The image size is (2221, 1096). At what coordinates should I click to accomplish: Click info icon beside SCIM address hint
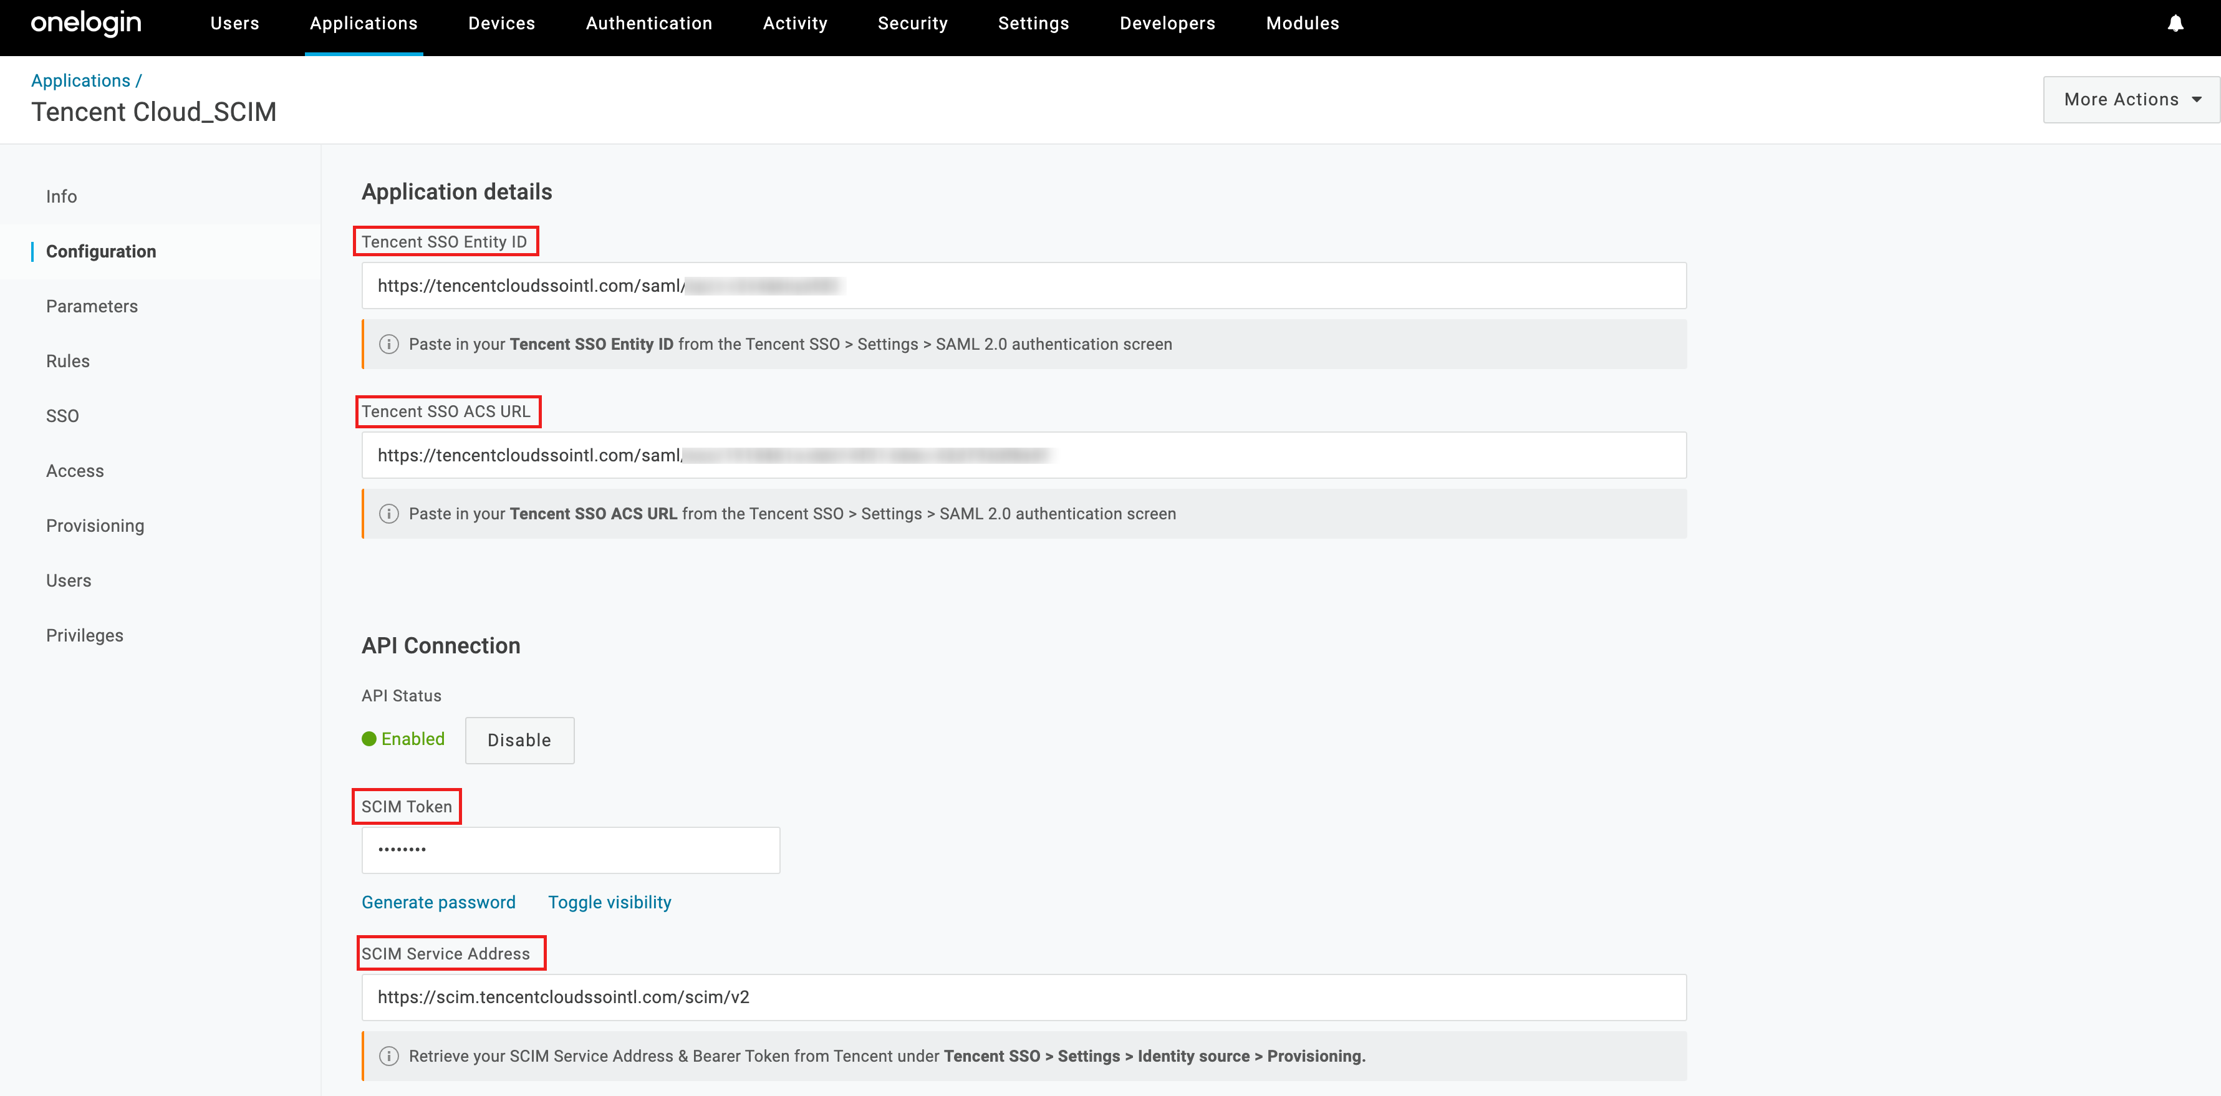point(389,1056)
